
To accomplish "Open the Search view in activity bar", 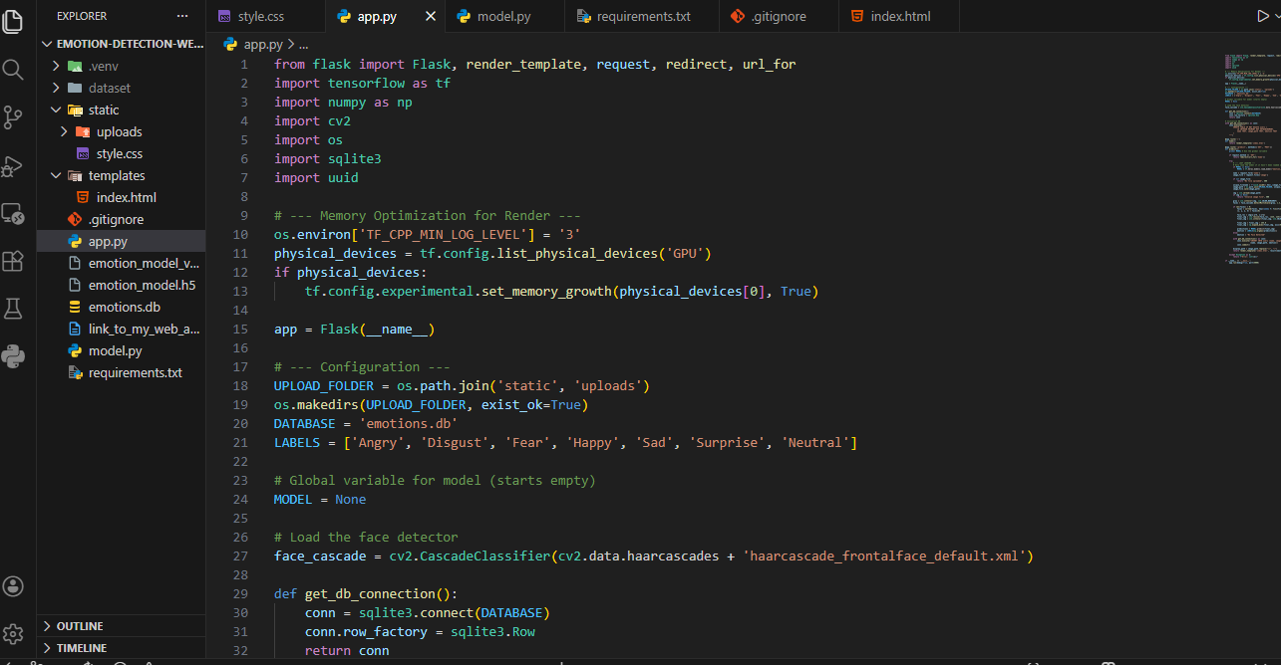I will tap(13, 69).
